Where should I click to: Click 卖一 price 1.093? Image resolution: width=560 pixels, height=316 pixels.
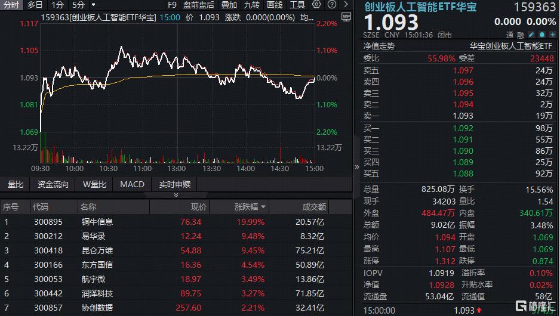pos(463,116)
